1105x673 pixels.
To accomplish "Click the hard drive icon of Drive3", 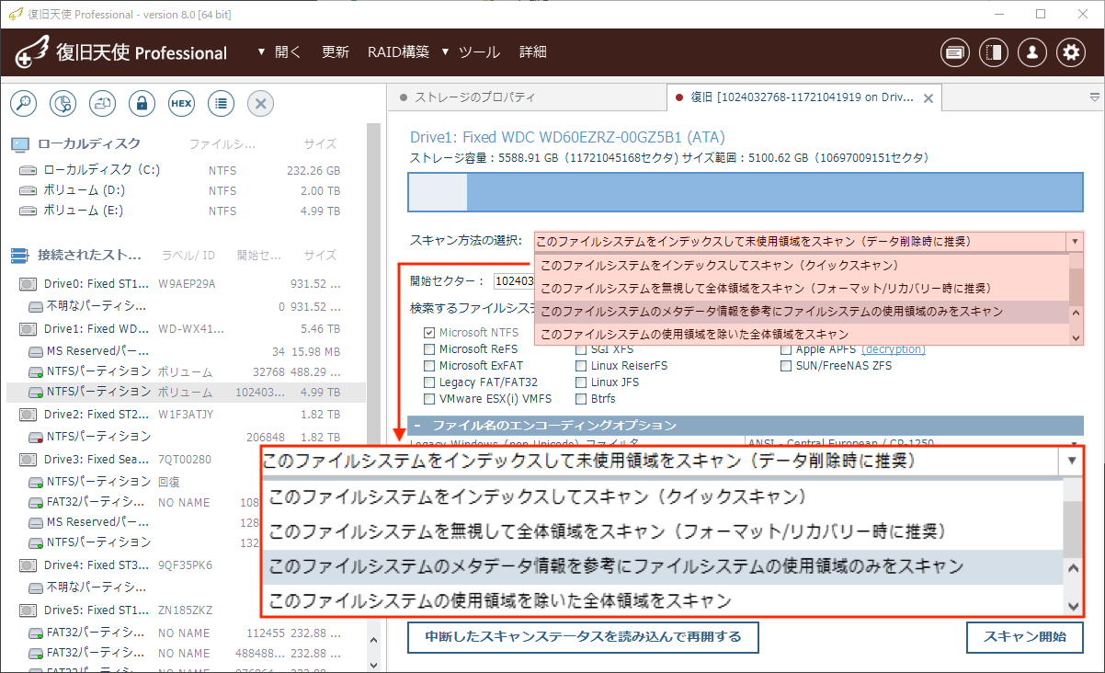I will click(28, 459).
